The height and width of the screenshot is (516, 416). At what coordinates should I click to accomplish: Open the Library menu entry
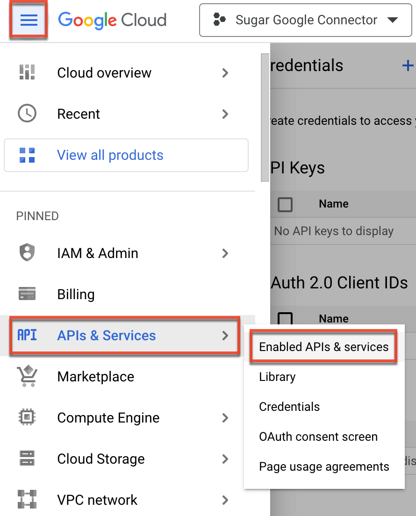pyautogui.click(x=277, y=377)
